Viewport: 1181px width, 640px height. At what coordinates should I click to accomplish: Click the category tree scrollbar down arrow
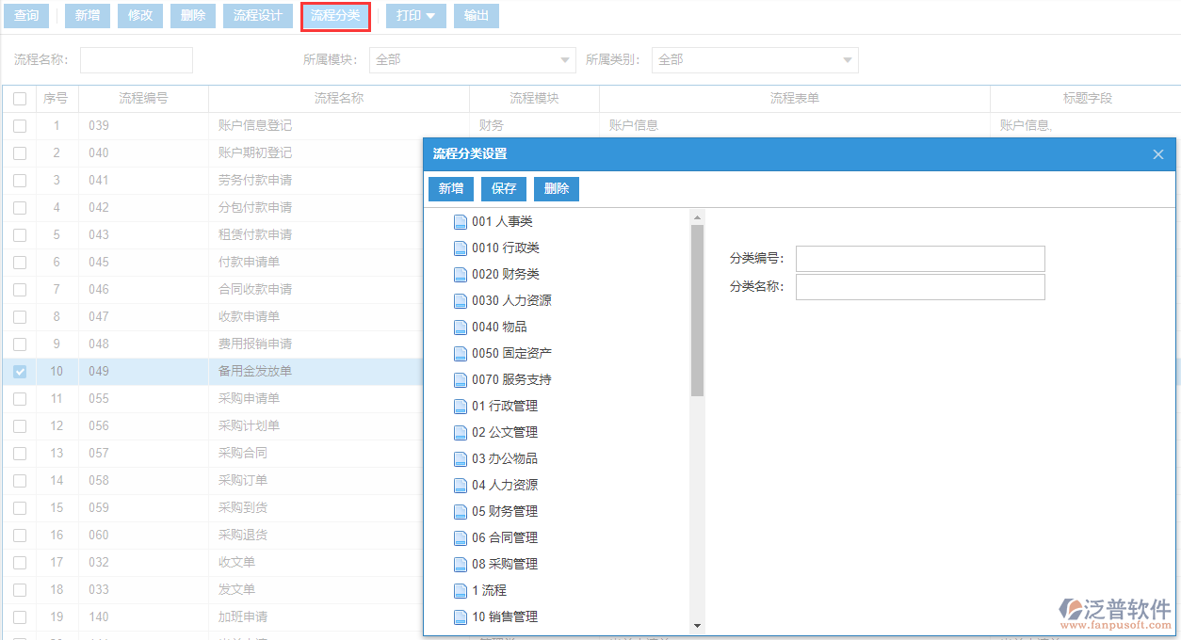pyautogui.click(x=697, y=626)
